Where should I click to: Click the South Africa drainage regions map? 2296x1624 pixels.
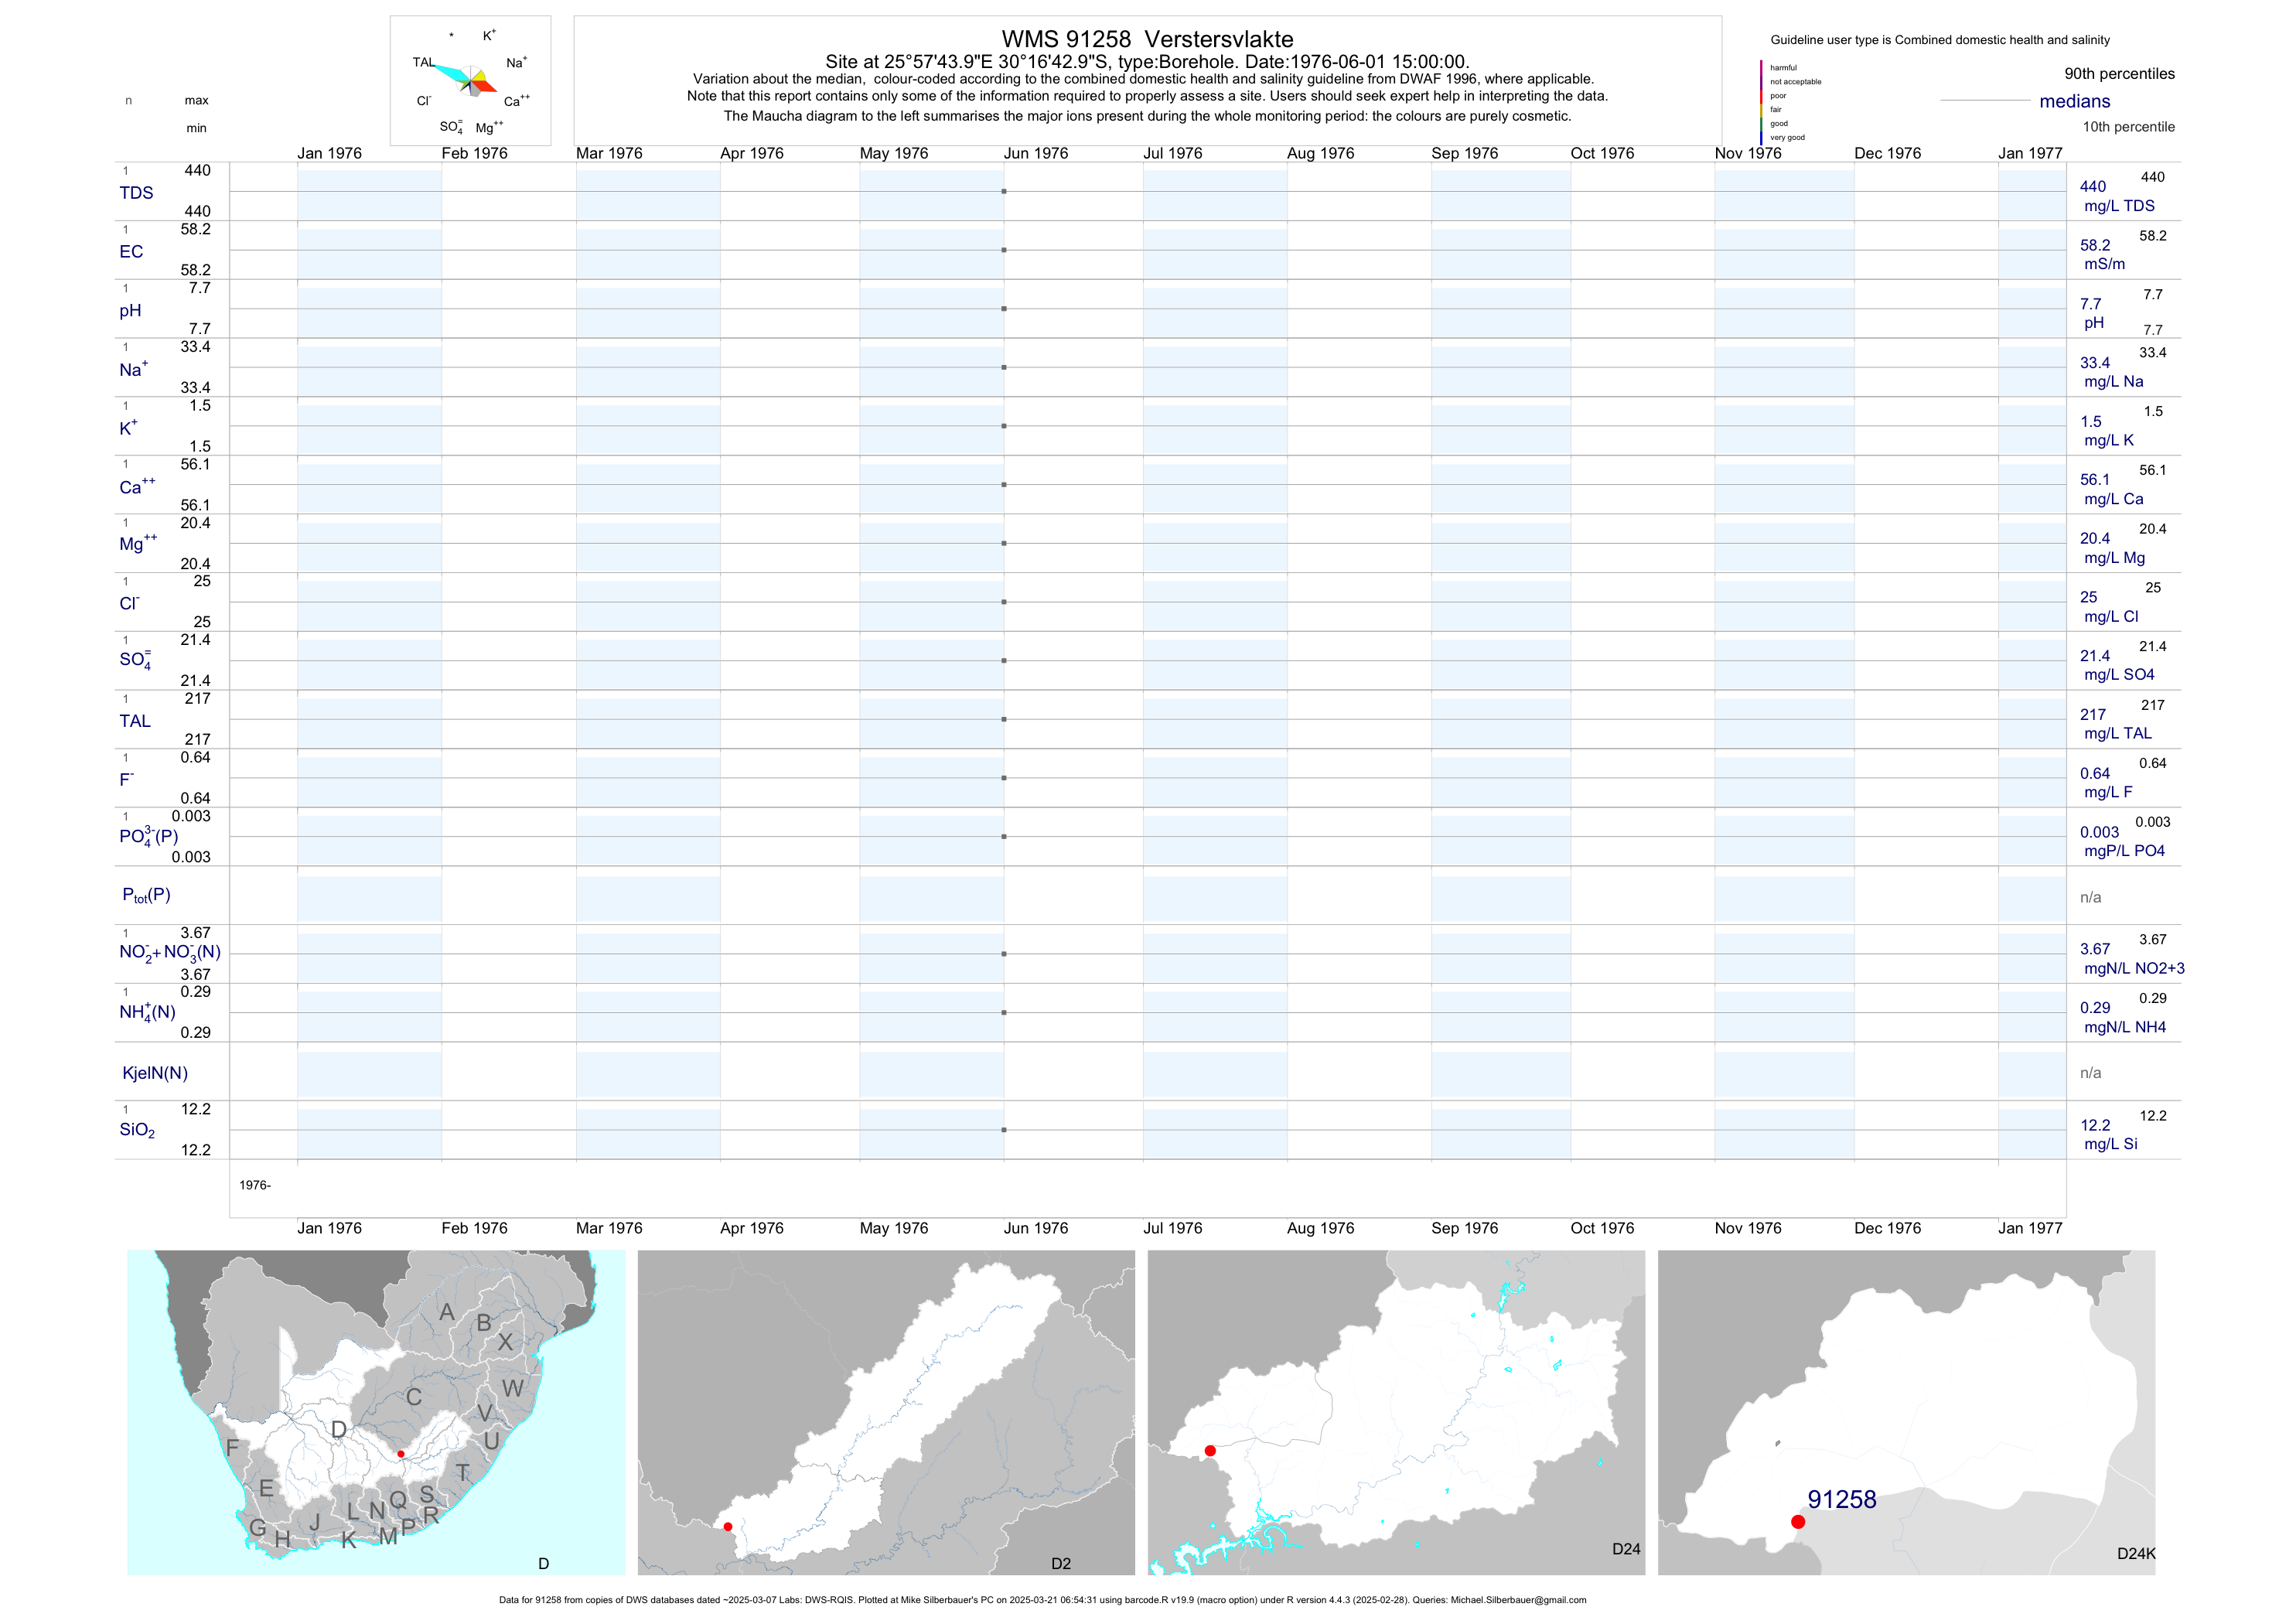pos(376,1412)
